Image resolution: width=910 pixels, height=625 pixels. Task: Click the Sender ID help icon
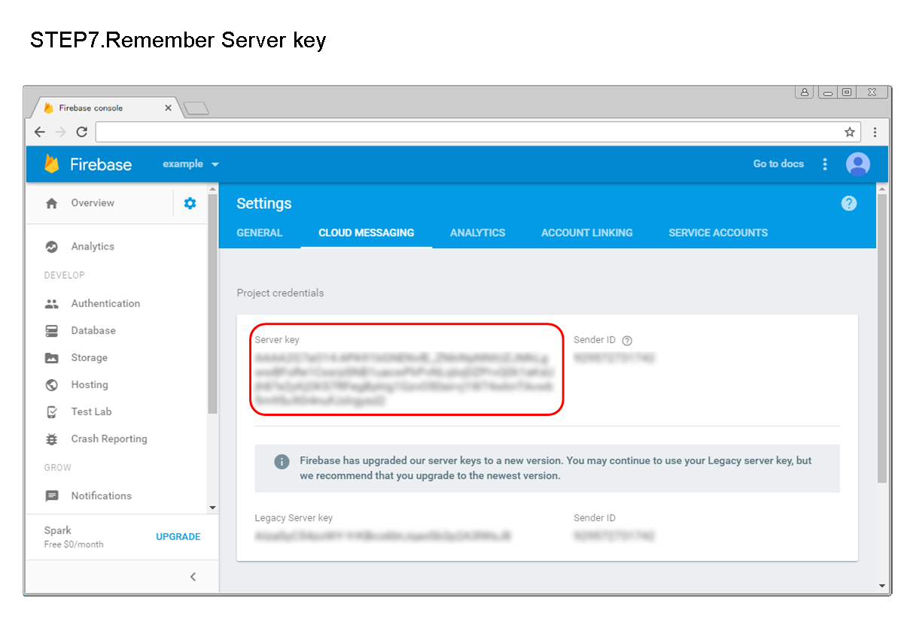pos(625,340)
